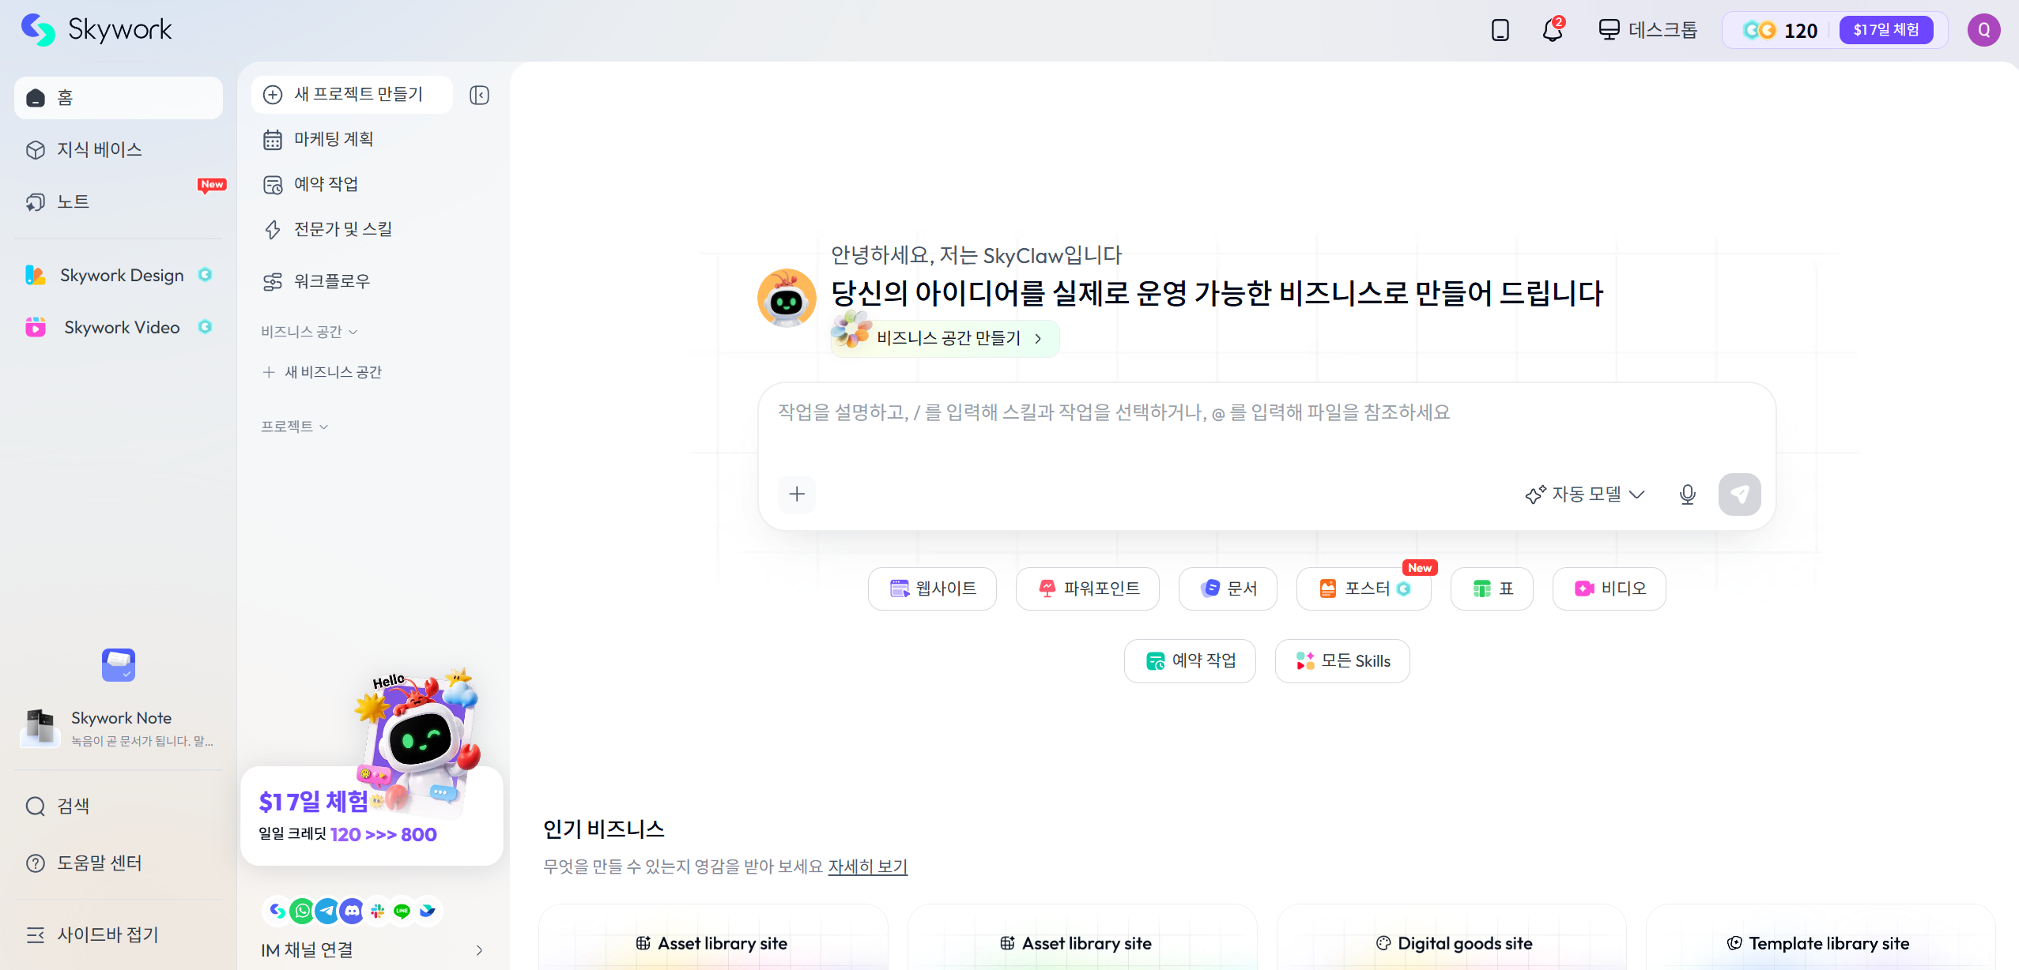The height and width of the screenshot is (970, 2019).
Task: Launch Skywork Design
Action: point(119,275)
